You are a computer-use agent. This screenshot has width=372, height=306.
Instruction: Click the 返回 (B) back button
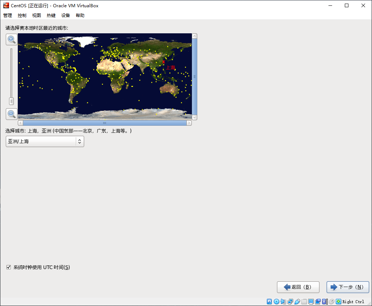[298, 287]
